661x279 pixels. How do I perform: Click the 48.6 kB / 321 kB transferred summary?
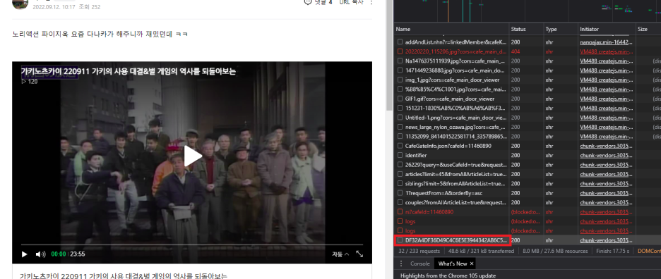(481, 251)
